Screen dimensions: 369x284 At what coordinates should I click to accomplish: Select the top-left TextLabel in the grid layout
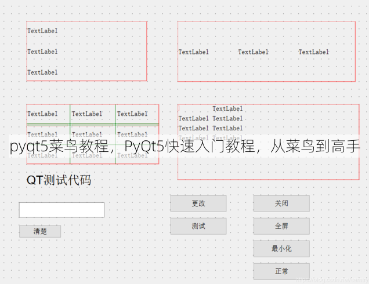coord(42,114)
